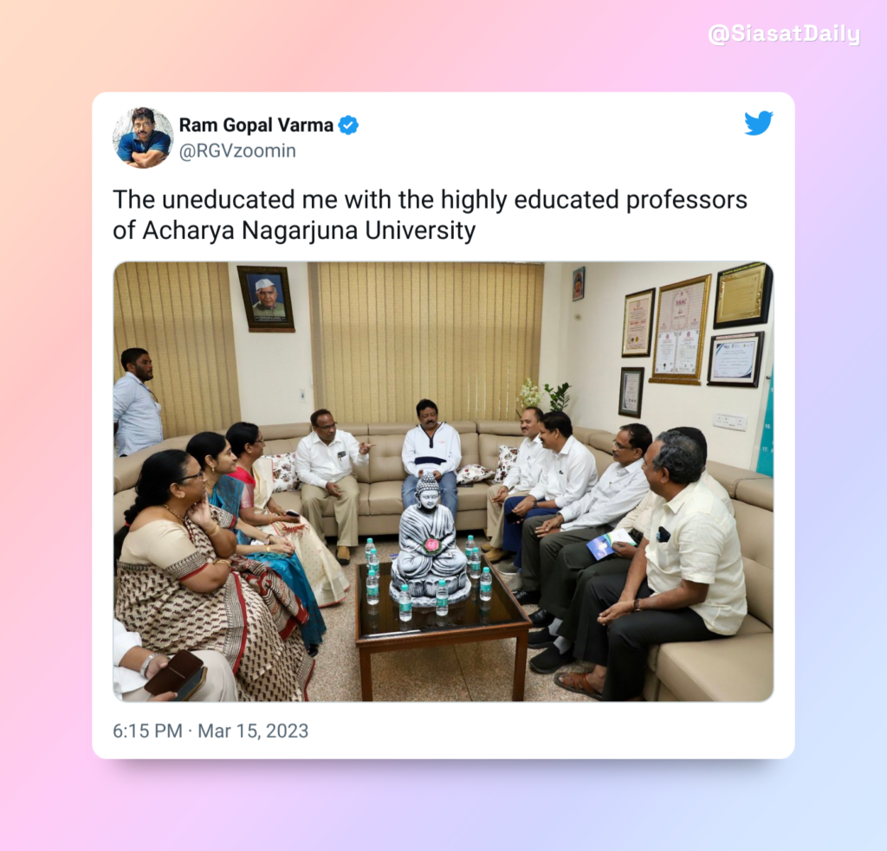Viewport: 887px width, 851px height.
Task: Click the white flowering plant behind the sofa
Action: 529,393
